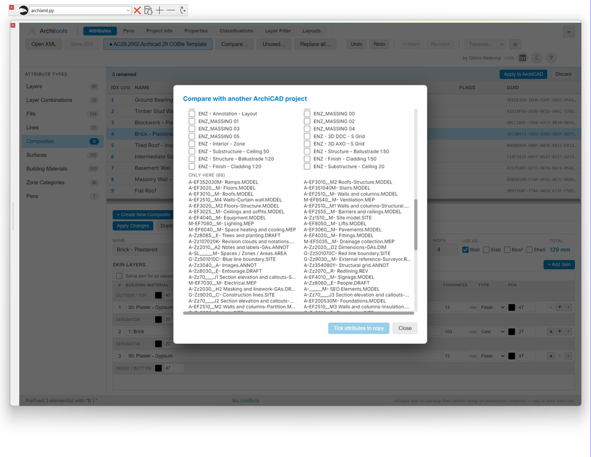The width and height of the screenshot is (591, 457).
Task: Click the Discard button
Action: pyautogui.click(x=563, y=74)
